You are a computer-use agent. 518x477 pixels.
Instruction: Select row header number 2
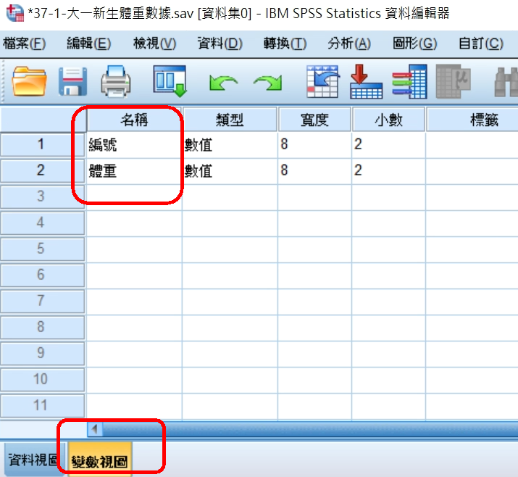pos(41,170)
